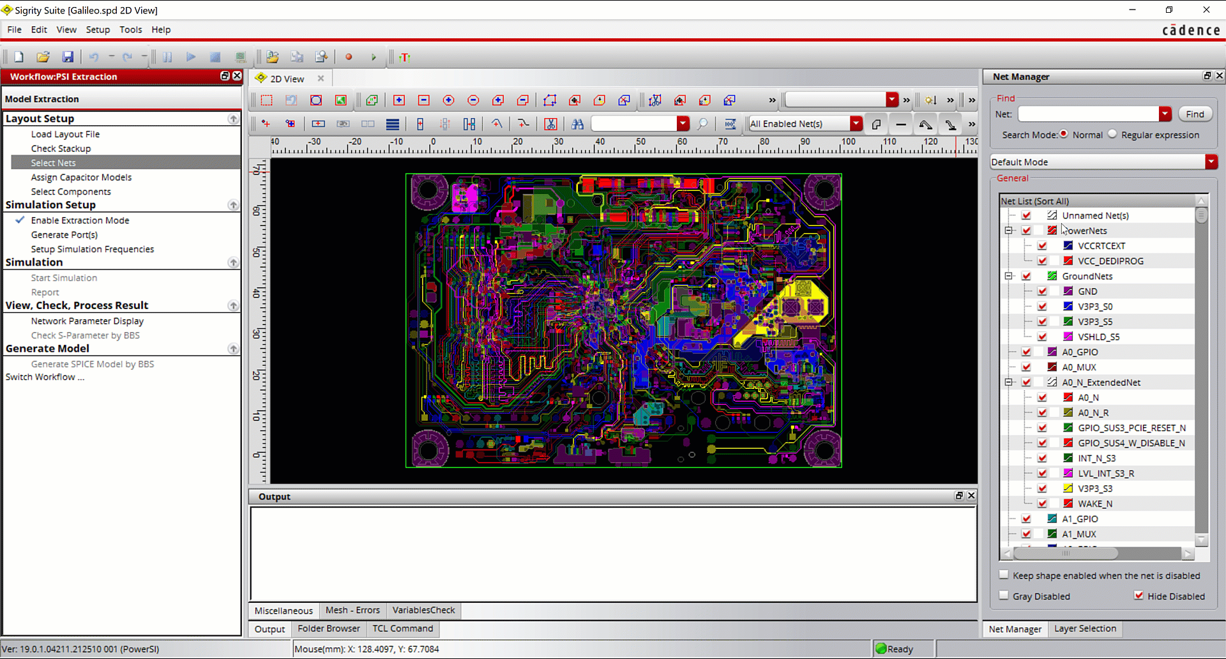The width and height of the screenshot is (1226, 659).
Task: Click the green-red text T icon
Action: [x=404, y=57]
